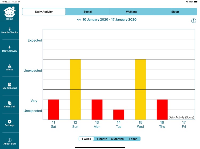Tap the red bar for Monday 13
The width and height of the screenshot is (200, 149).
click(x=97, y=109)
